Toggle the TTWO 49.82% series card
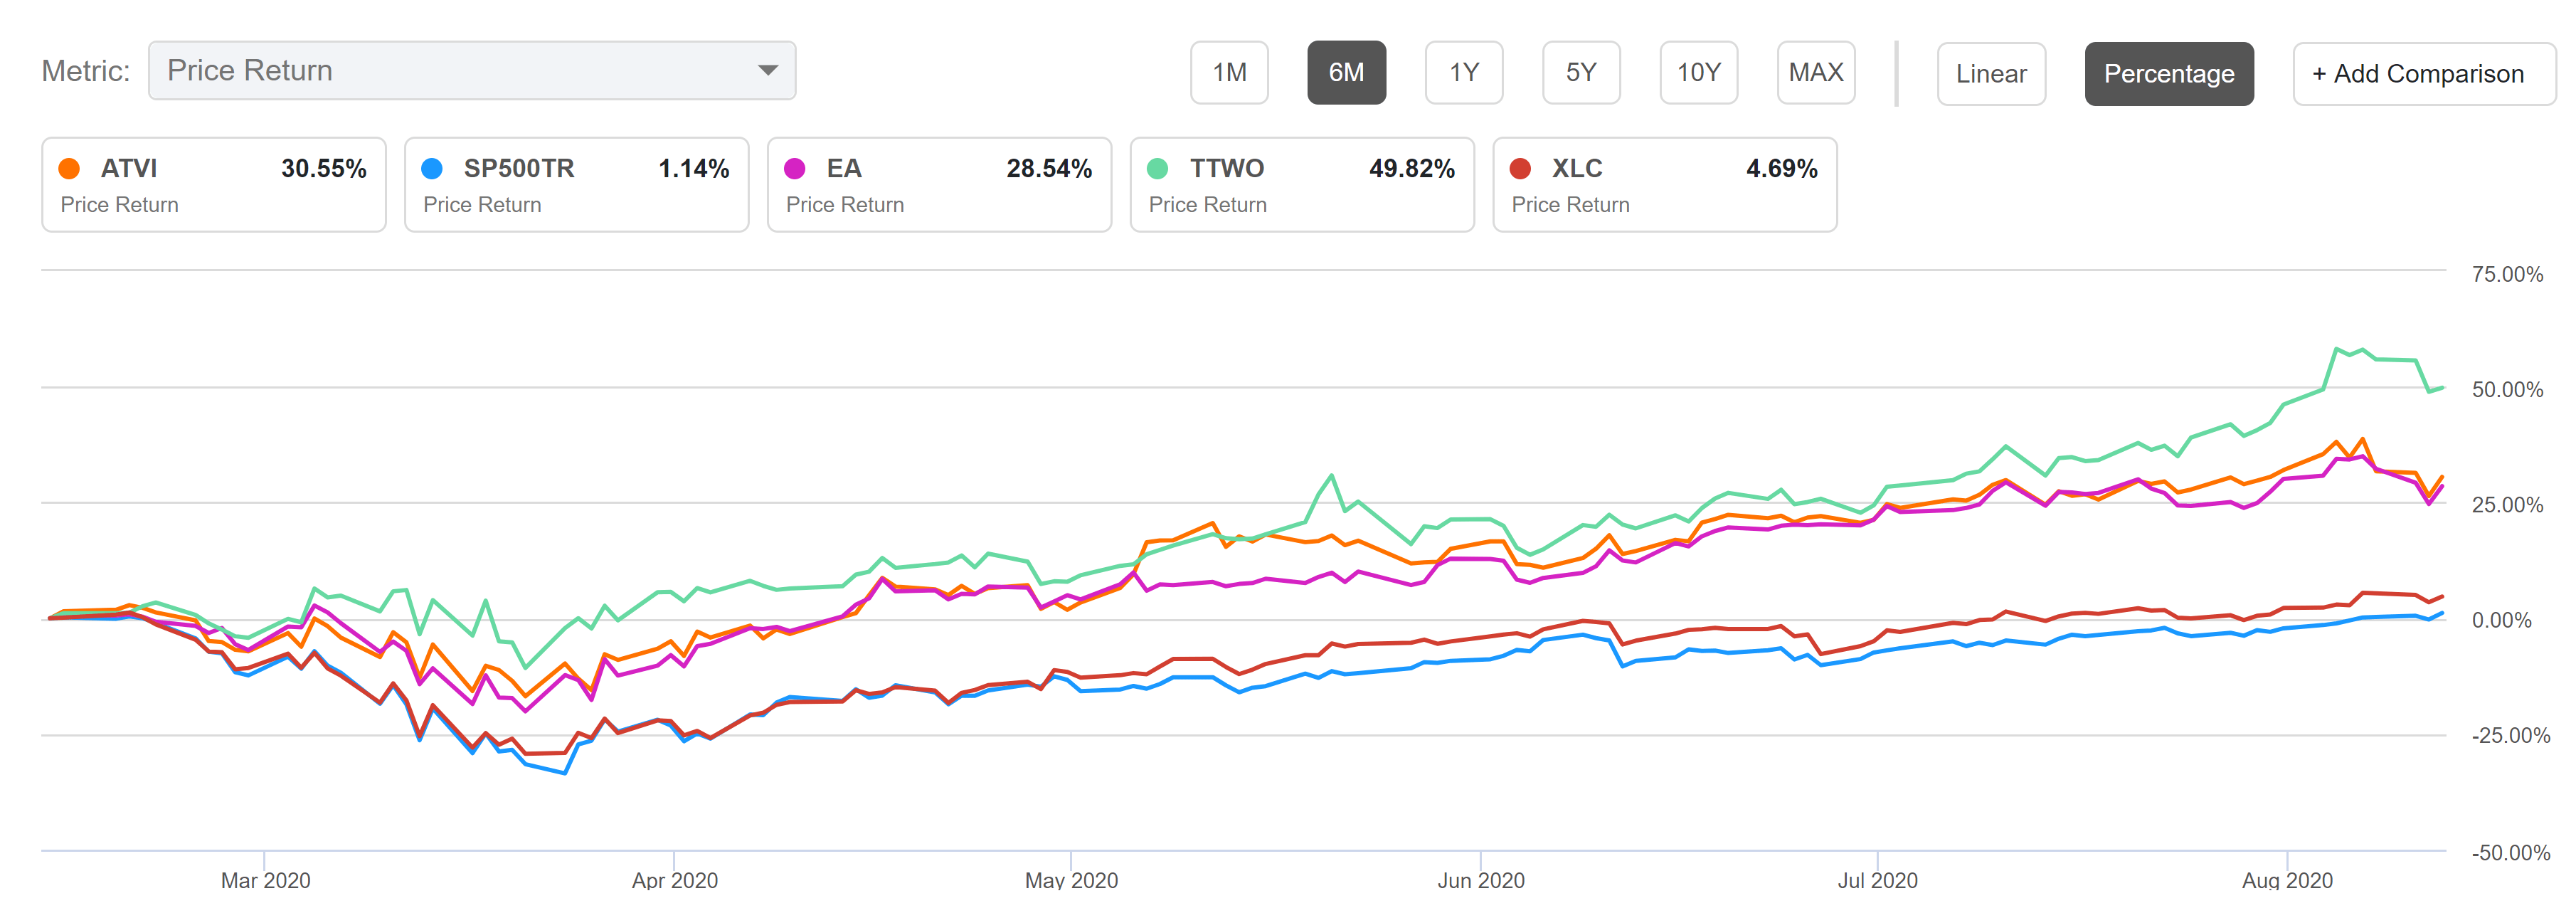2576x913 pixels. point(1301,185)
